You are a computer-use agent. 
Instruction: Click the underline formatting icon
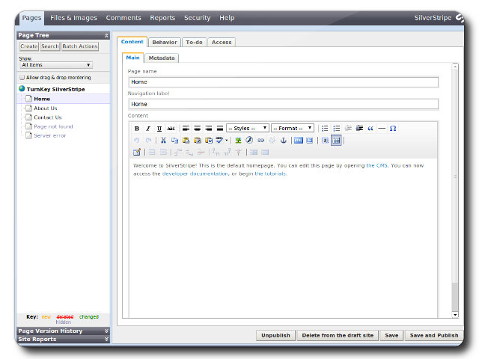[159, 129]
